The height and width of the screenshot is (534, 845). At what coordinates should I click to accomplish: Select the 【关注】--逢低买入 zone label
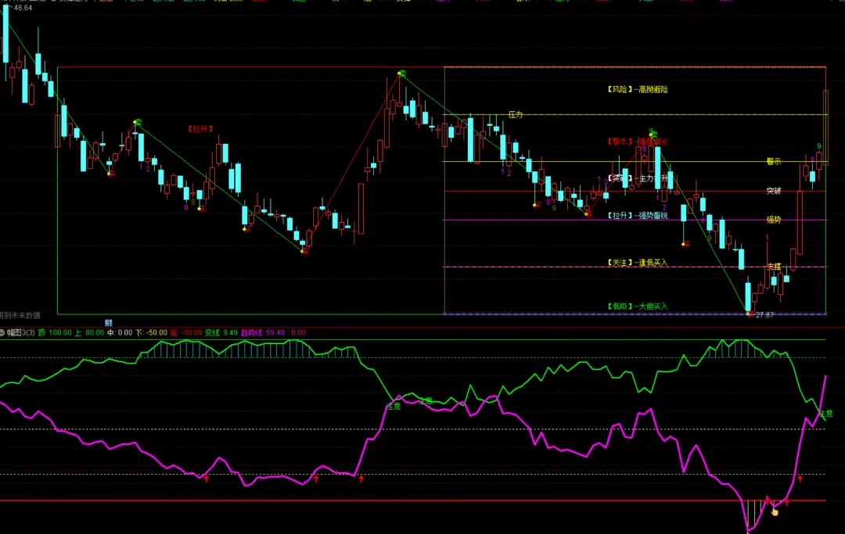tap(638, 263)
